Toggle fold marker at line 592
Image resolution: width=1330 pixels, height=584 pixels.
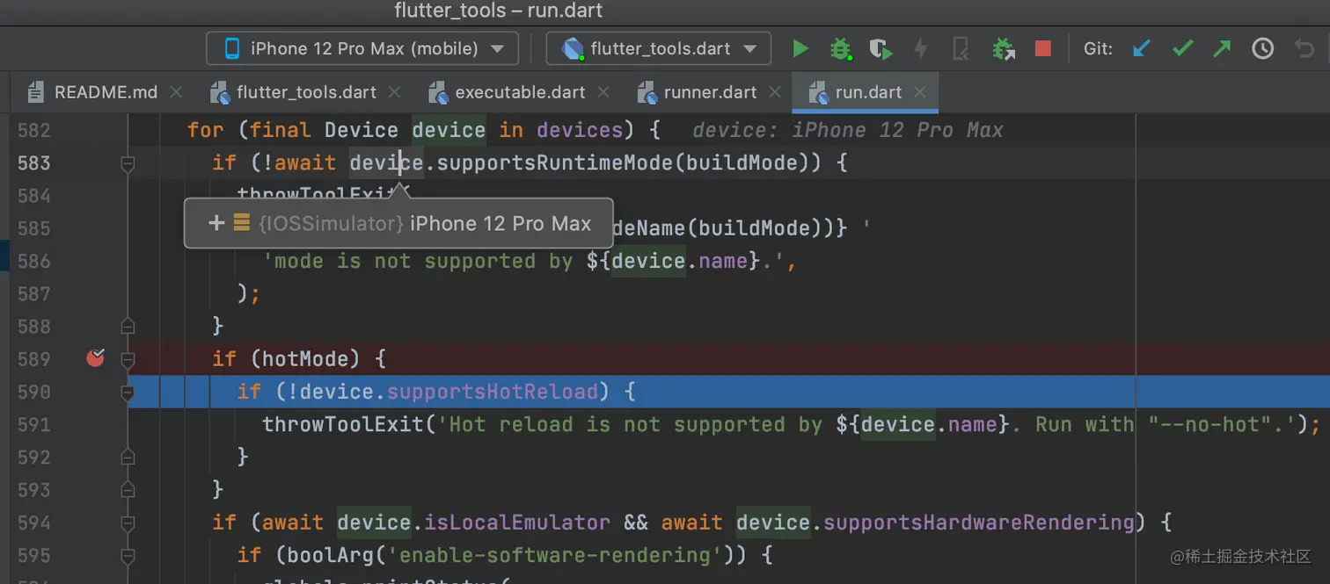click(x=128, y=457)
